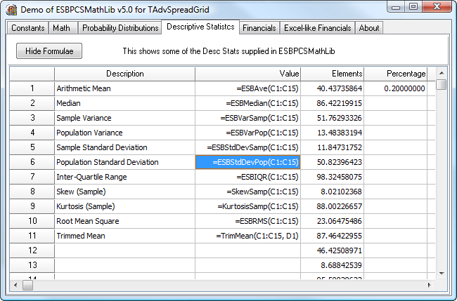Open the Descriptive Statistcs tab
The height and width of the screenshot is (301, 457).
(x=200, y=27)
